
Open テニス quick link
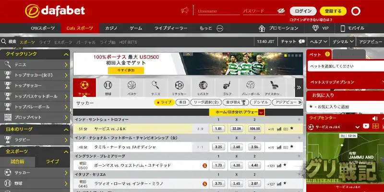click(x=35, y=65)
